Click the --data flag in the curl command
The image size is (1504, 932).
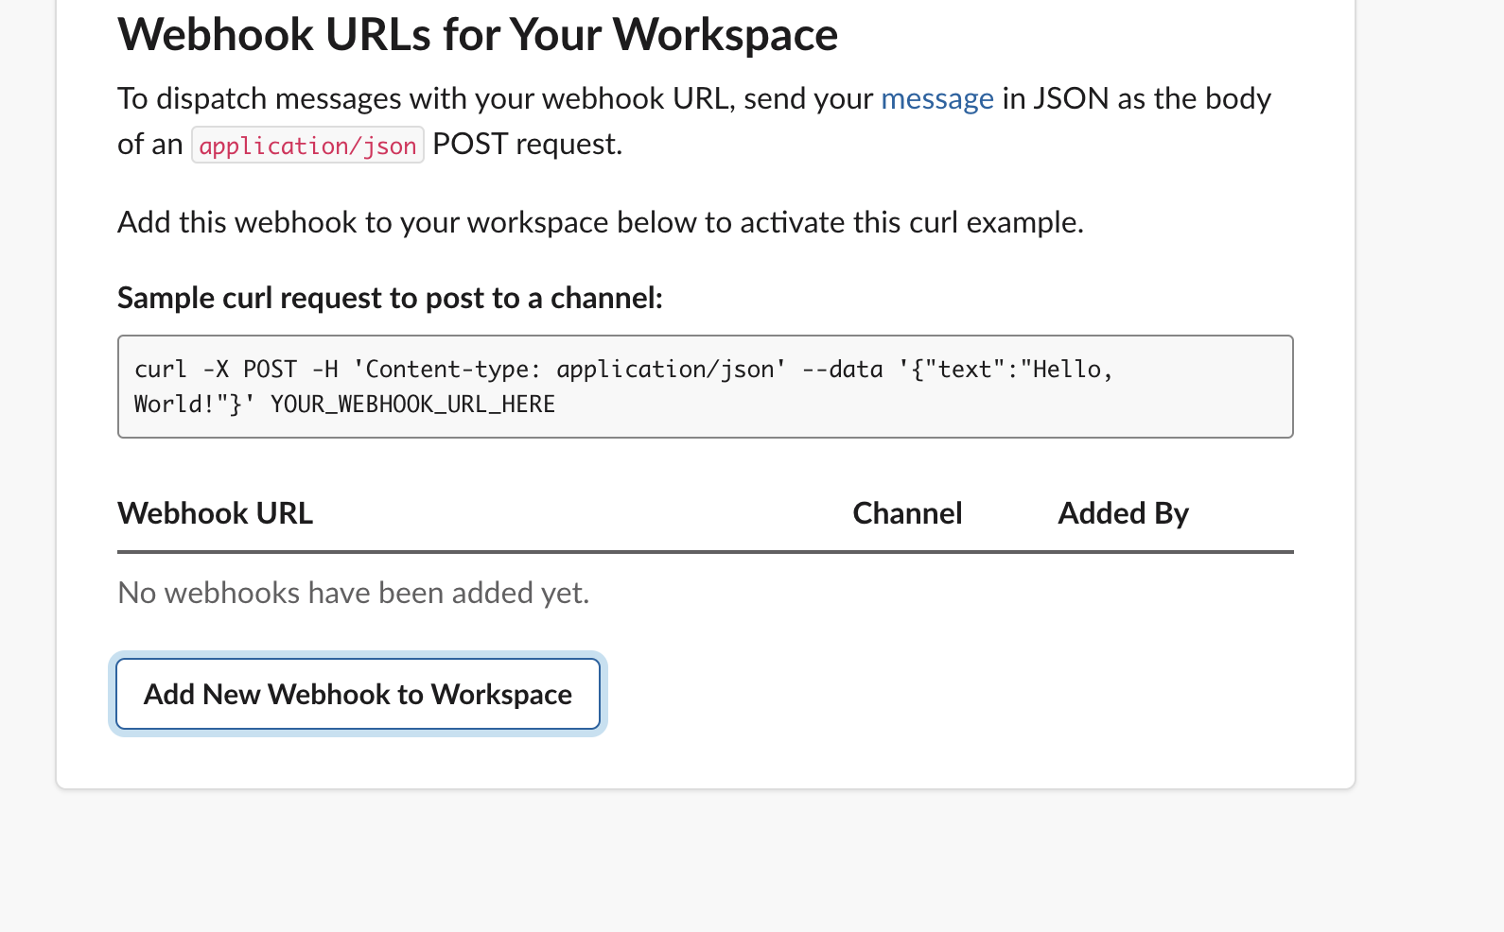[x=842, y=370]
